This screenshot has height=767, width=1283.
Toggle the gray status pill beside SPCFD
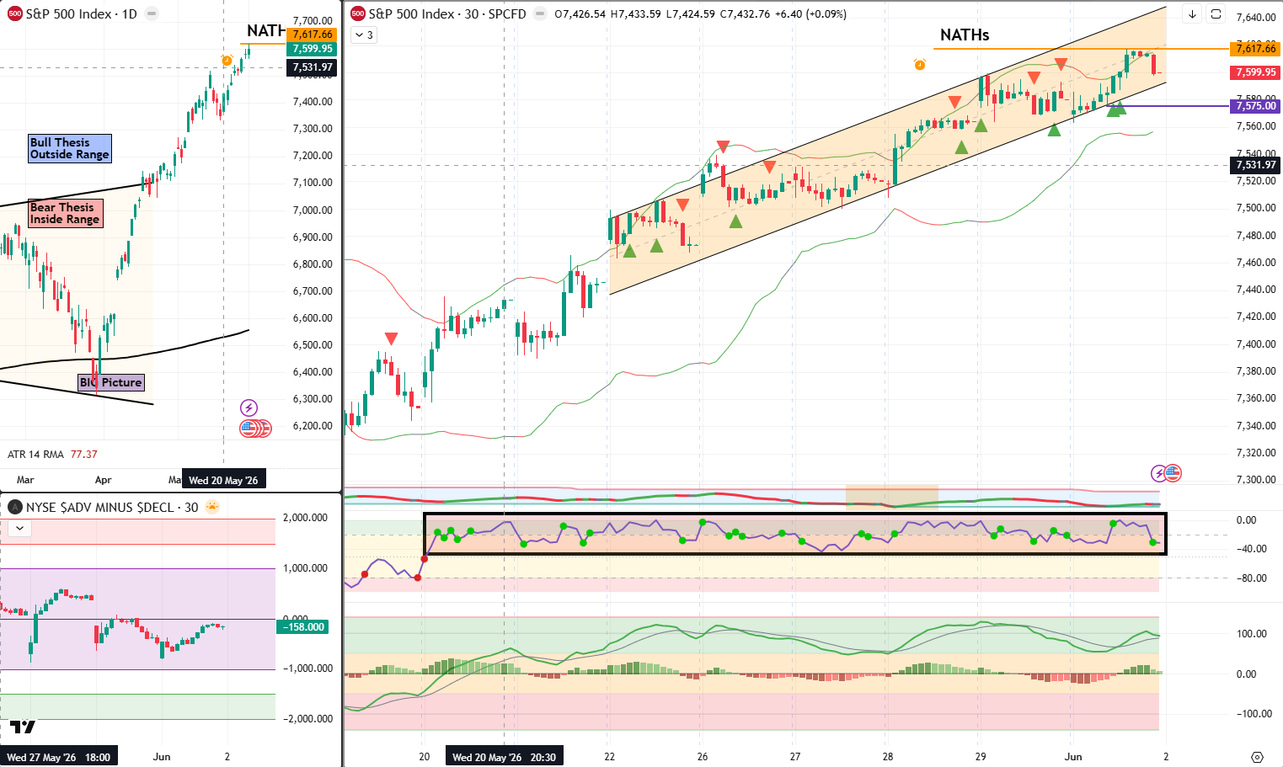(540, 14)
